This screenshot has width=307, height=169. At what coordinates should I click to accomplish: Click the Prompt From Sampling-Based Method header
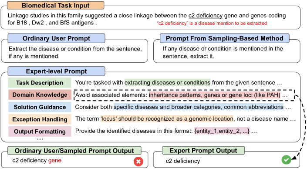coord(225,38)
